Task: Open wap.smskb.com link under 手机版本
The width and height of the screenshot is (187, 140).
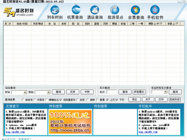Action: (x=148, y=132)
